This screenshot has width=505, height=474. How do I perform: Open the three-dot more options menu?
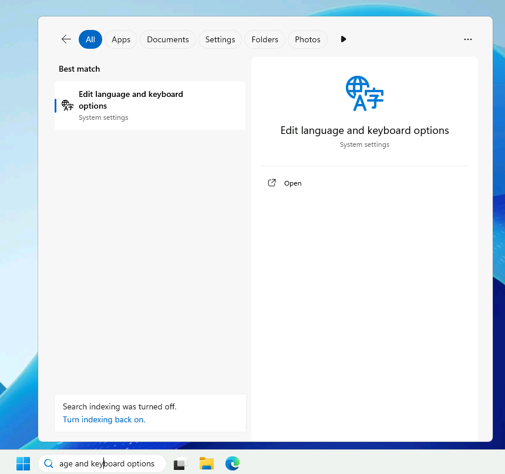click(468, 39)
